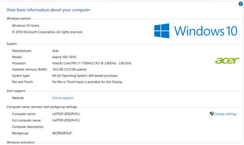Click the large 'Windows 10' wordmark text
This screenshot has width=244, height=145.
(206, 31)
